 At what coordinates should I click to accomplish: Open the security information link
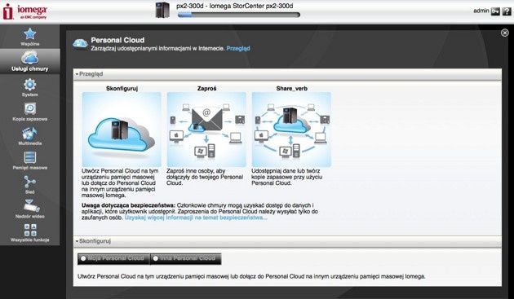[196, 218]
